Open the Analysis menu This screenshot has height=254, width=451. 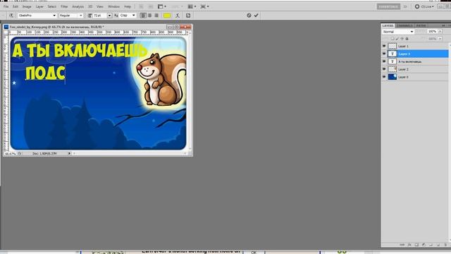pyautogui.click(x=78, y=6)
